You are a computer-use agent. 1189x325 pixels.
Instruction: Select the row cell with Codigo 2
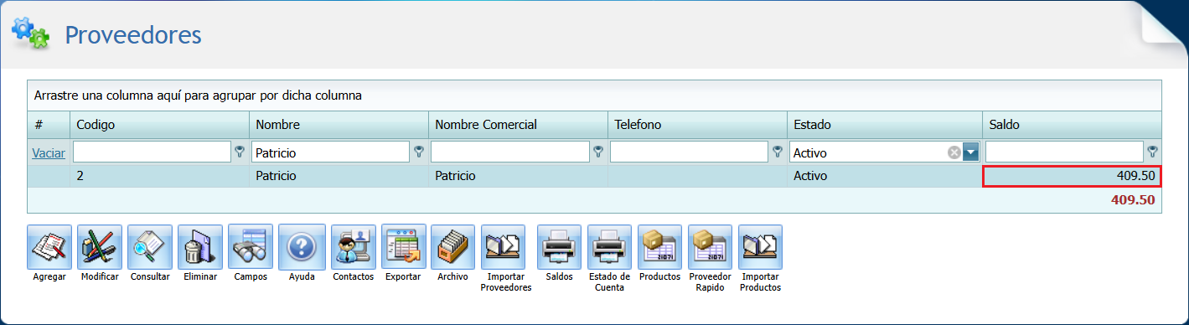pos(159,176)
